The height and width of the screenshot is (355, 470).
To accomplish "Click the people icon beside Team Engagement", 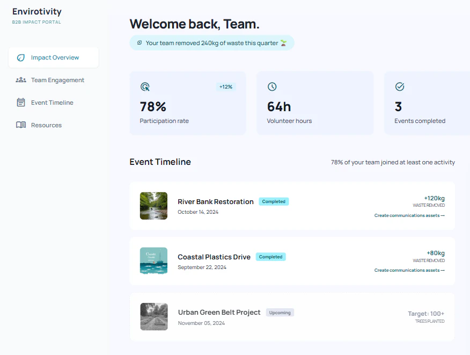I will pos(21,80).
